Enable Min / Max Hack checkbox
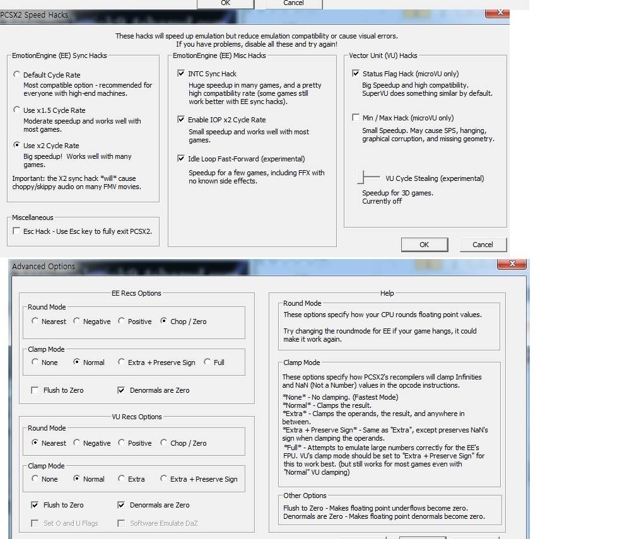 tap(356, 117)
